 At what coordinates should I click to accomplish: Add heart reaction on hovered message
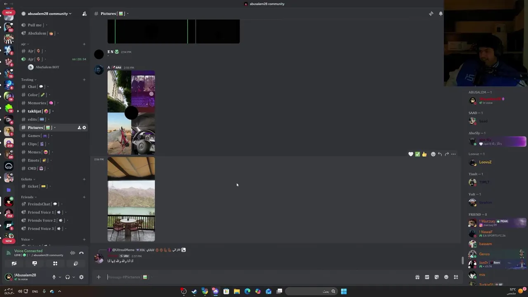click(411, 154)
